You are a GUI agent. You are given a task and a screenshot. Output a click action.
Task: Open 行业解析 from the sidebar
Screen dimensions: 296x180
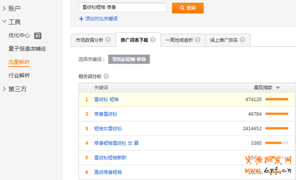click(19, 75)
